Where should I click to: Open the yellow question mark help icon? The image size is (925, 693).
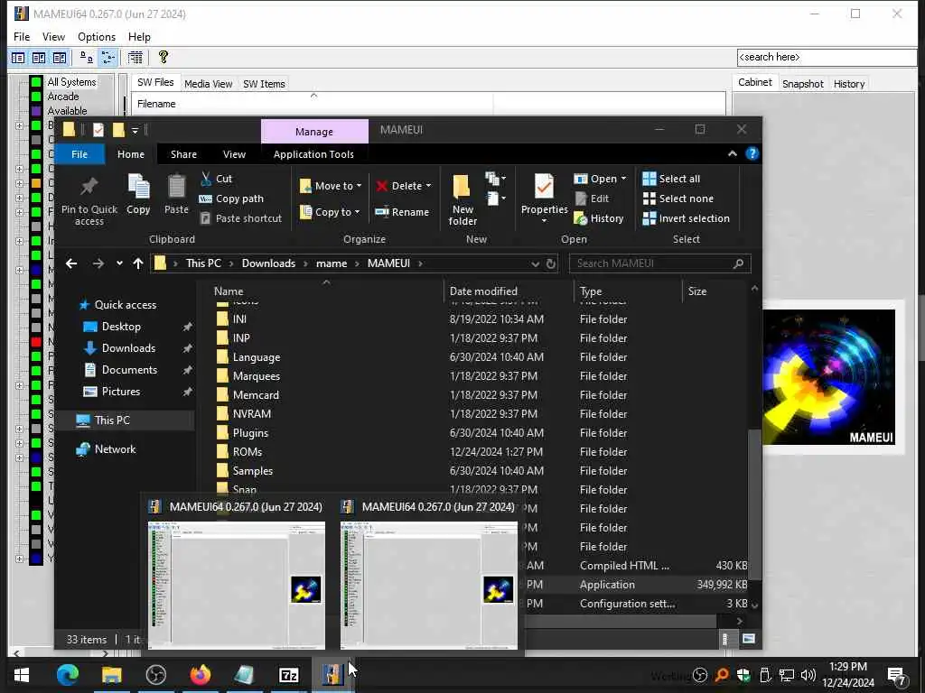(x=164, y=57)
